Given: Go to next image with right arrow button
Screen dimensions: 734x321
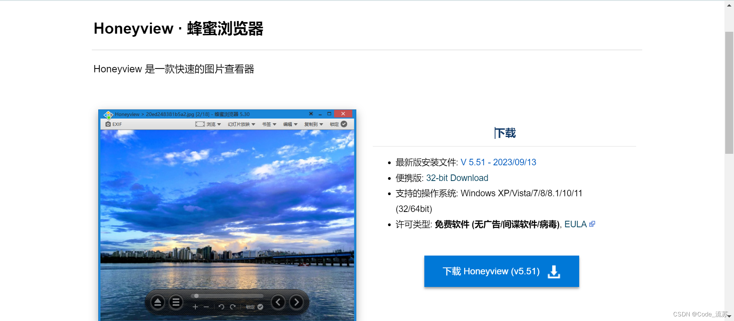Looking at the screenshot, I should pyautogui.click(x=296, y=302).
